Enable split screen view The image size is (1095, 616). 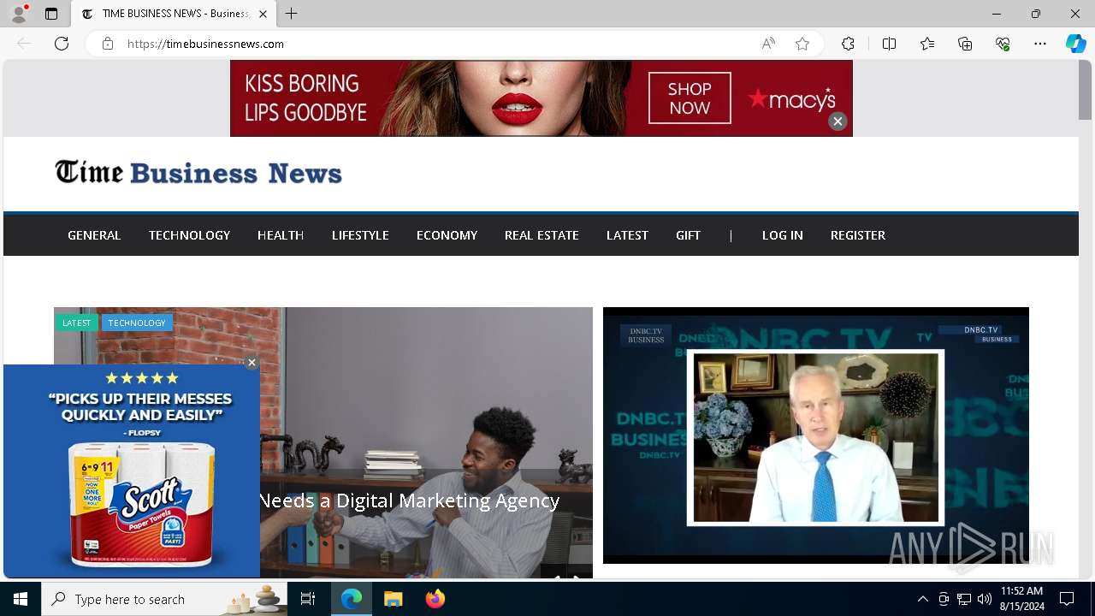coord(889,44)
